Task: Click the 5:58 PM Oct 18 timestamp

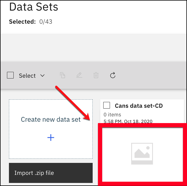Action: [128, 121]
